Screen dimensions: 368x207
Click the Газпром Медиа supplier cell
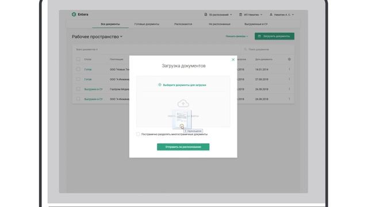(120, 89)
